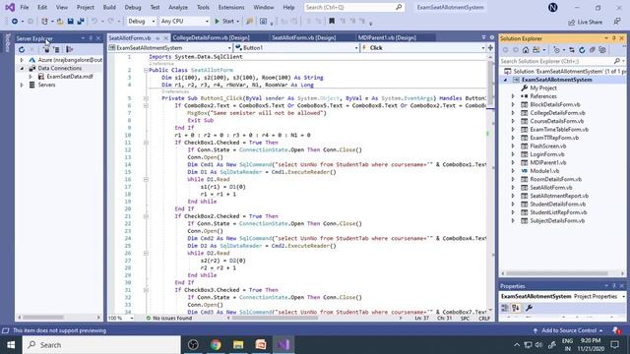Click the Find in Files icon
Viewport: 630px width, 354px height.
click(x=249, y=22)
